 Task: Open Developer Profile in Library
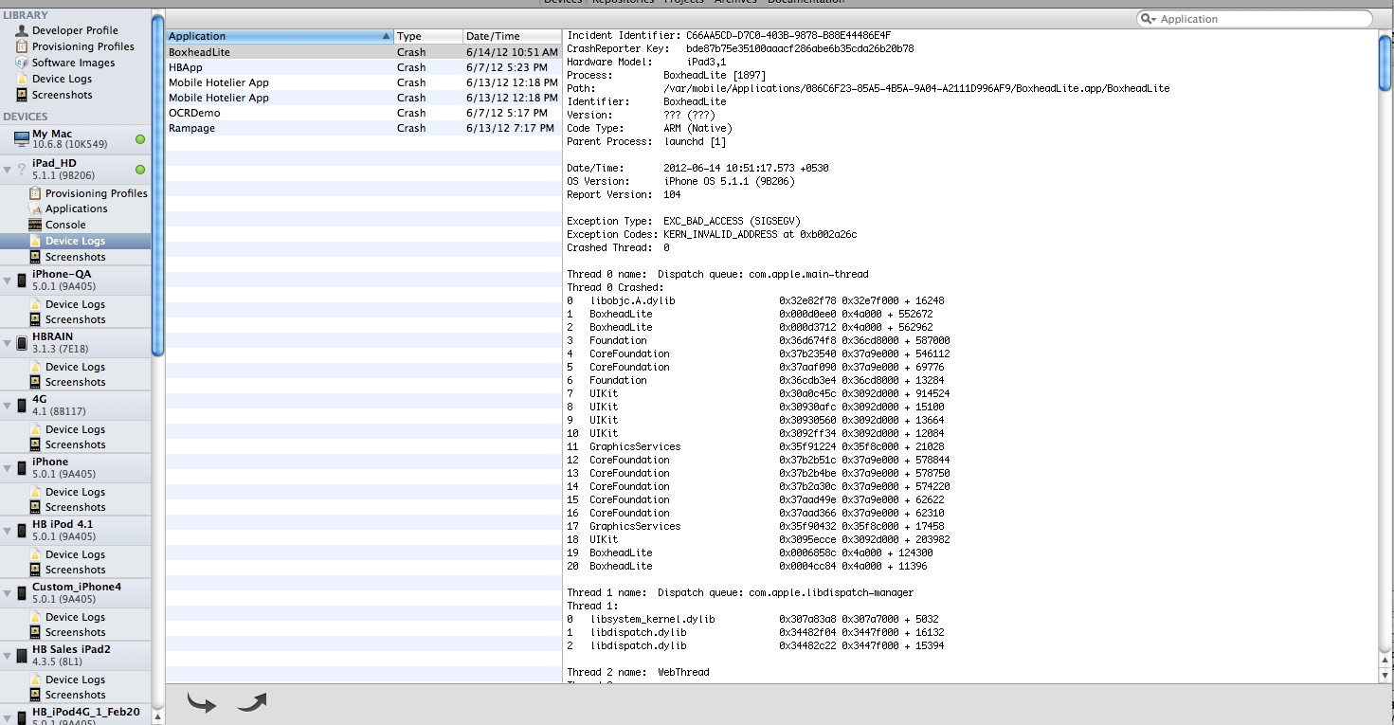click(x=75, y=30)
